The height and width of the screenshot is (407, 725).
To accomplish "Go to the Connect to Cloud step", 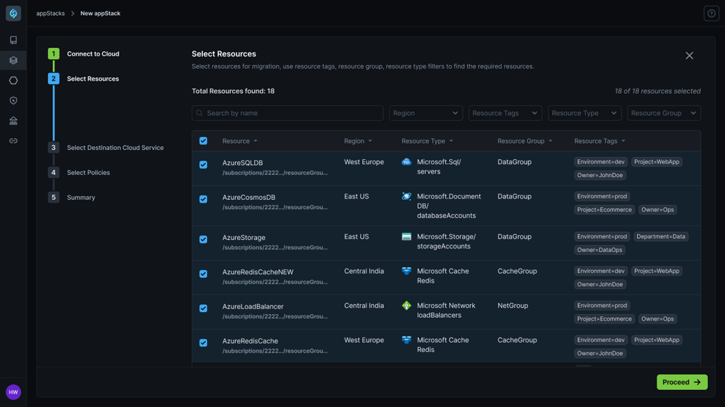I will pyautogui.click(x=93, y=54).
